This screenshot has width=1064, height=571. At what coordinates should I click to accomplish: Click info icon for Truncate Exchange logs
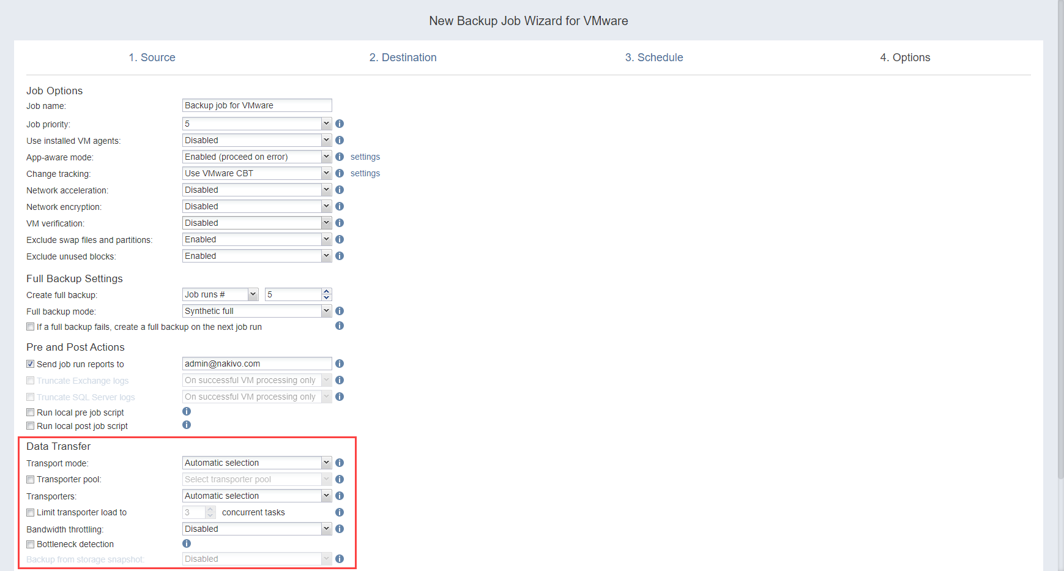(340, 380)
